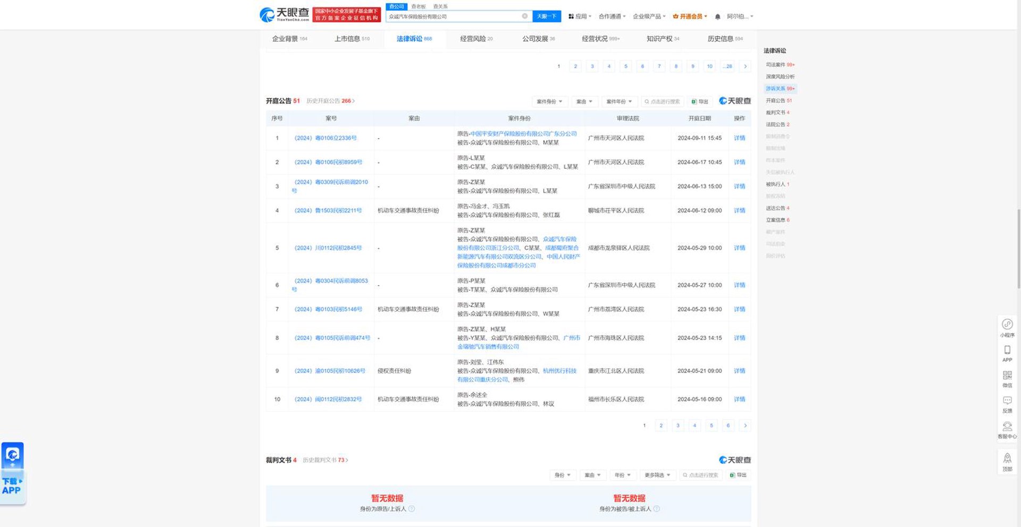
Task: Open 详情 for case 渝0105民初10626号
Action: pyautogui.click(x=739, y=371)
